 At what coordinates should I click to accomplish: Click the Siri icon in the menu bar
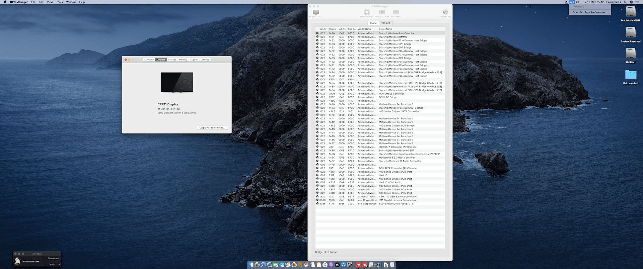(x=632, y=2)
